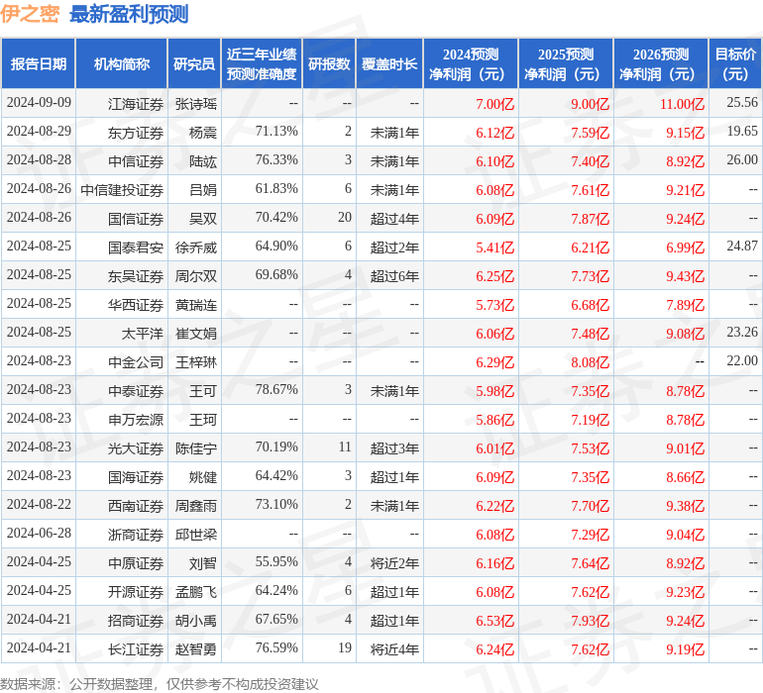Click accuracy value 71.13%

(x=276, y=132)
